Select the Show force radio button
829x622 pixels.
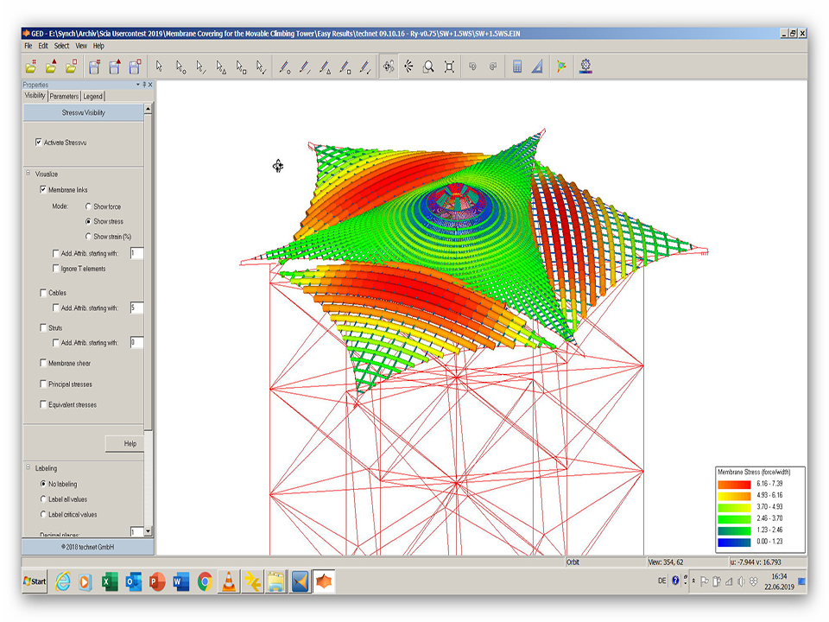(x=89, y=206)
